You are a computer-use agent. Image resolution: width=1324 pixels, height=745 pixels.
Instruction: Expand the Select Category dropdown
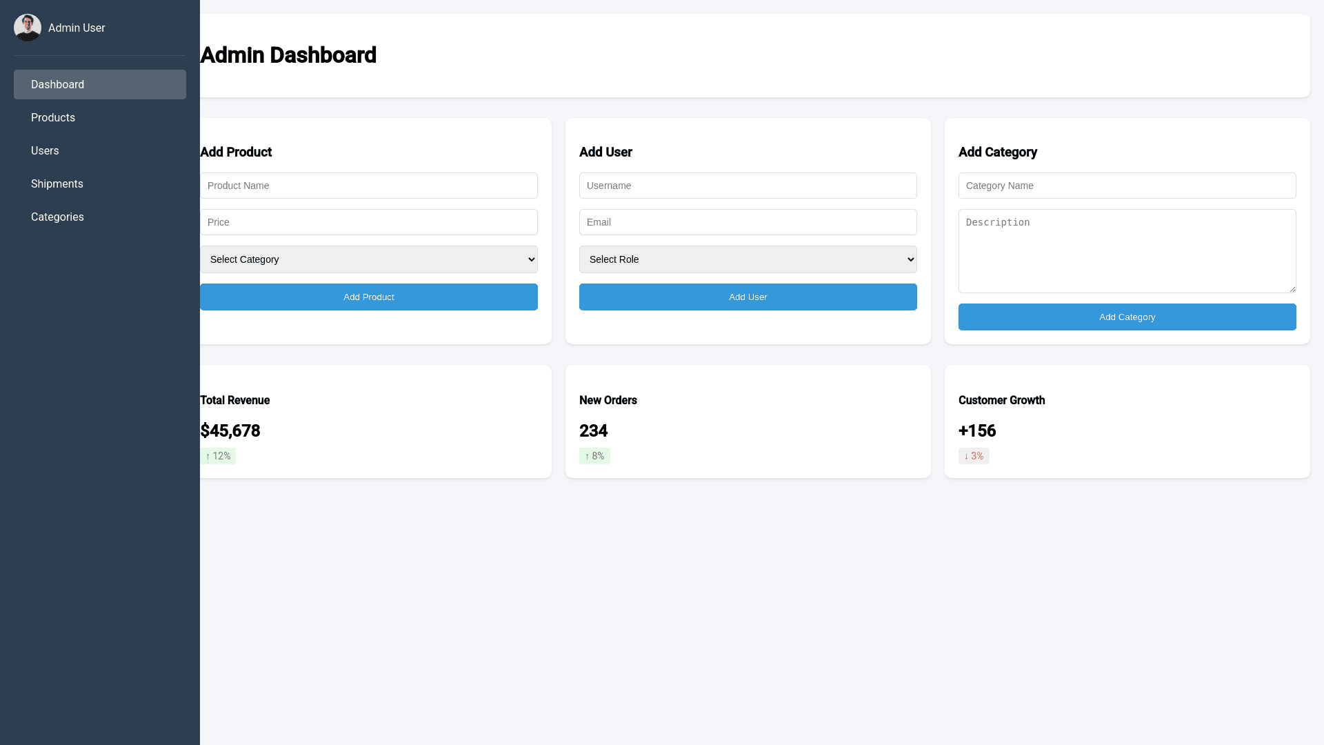pos(369,259)
